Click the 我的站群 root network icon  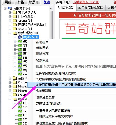click(x=10, y=8)
